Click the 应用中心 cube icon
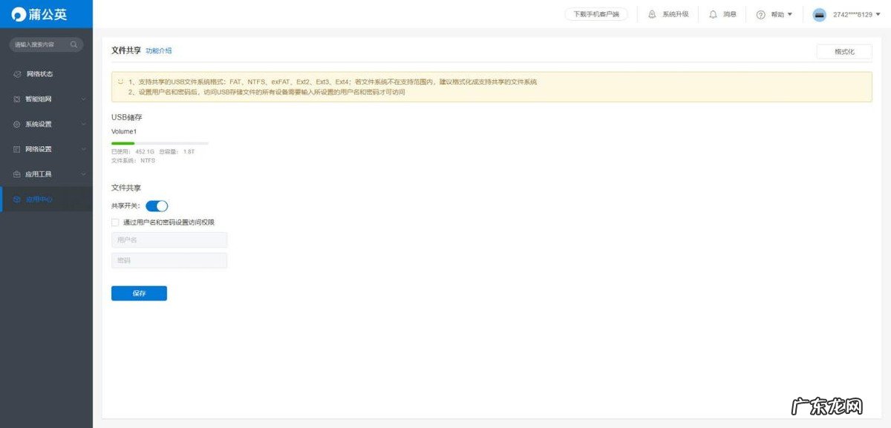The height and width of the screenshot is (428, 891). (x=17, y=200)
